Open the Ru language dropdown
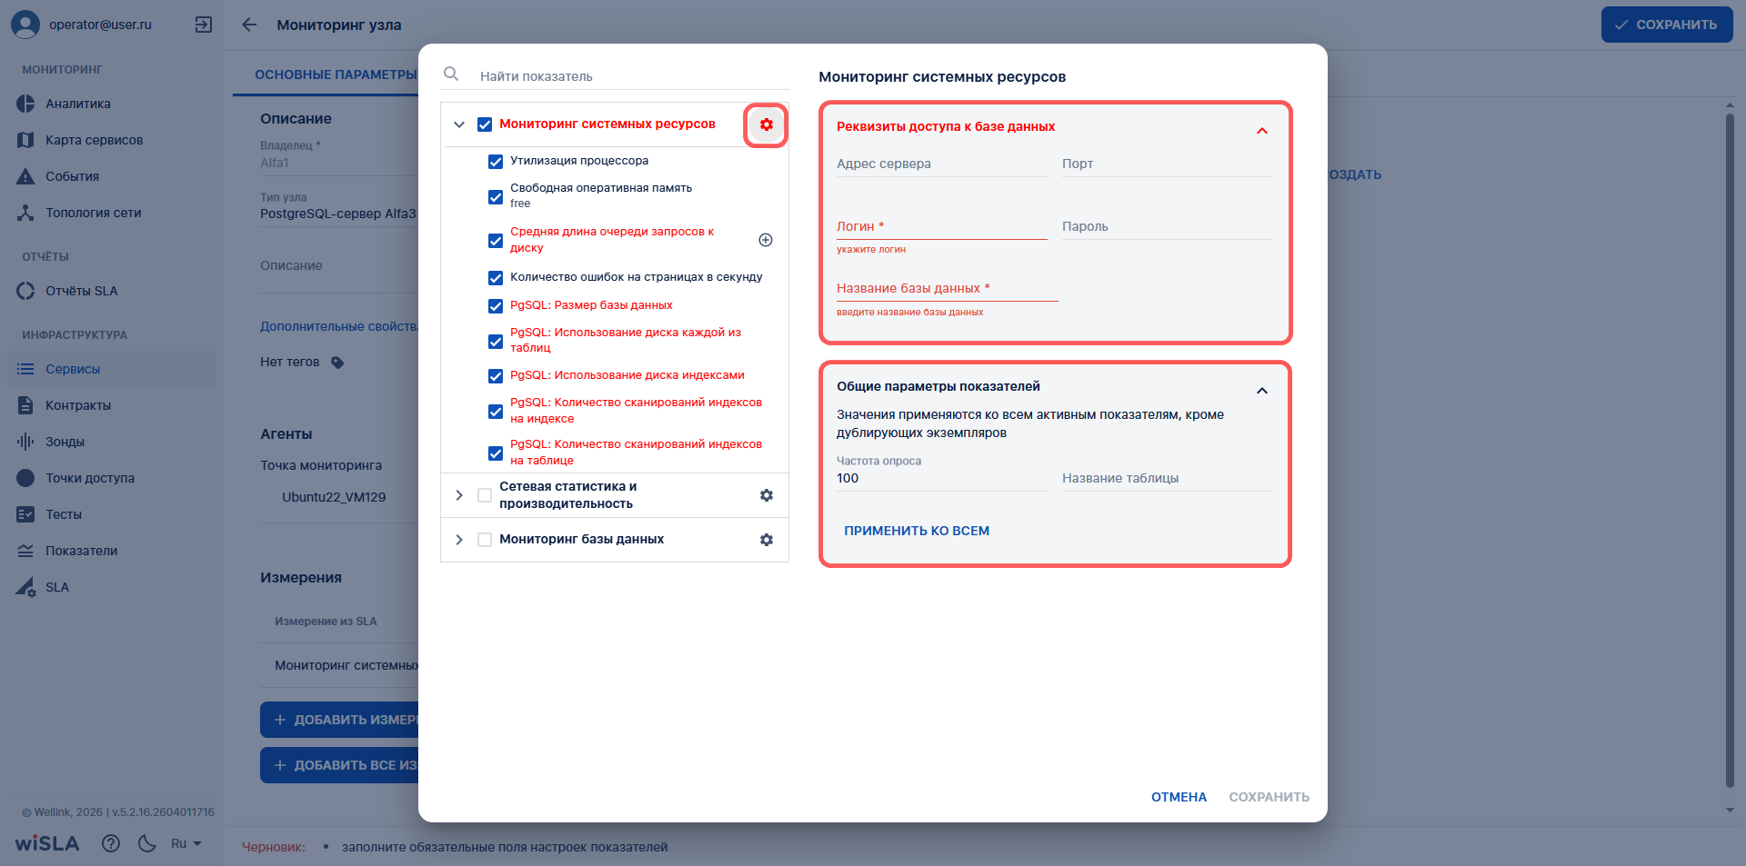Image resolution: width=1746 pixels, height=866 pixels. [x=186, y=843]
